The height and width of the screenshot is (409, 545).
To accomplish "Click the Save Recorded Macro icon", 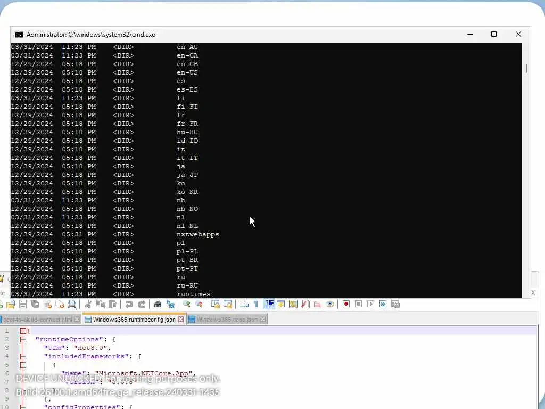I will point(395,304).
